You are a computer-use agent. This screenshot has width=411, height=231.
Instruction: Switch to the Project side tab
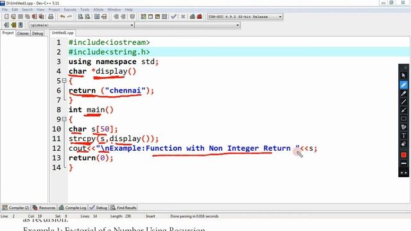8,33
